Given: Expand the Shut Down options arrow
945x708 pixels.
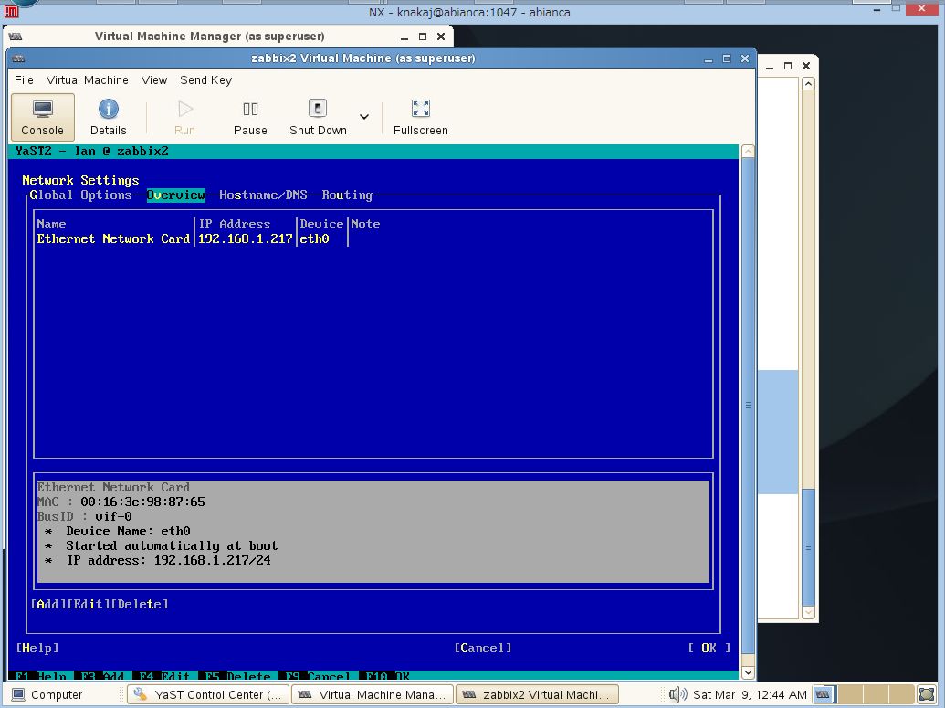Looking at the screenshot, I should [x=364, y=117].
